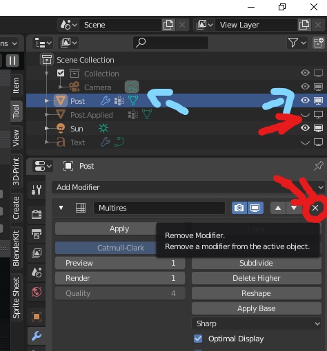Screen dimensions: 327x351
Task: Open the Render properties tab
Action: [x=37, y=215]
